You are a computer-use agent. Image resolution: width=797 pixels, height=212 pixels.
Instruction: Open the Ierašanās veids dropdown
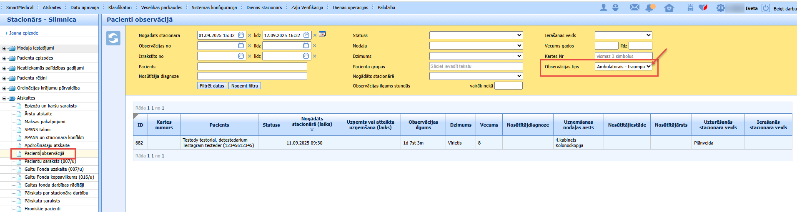point(623,35)
